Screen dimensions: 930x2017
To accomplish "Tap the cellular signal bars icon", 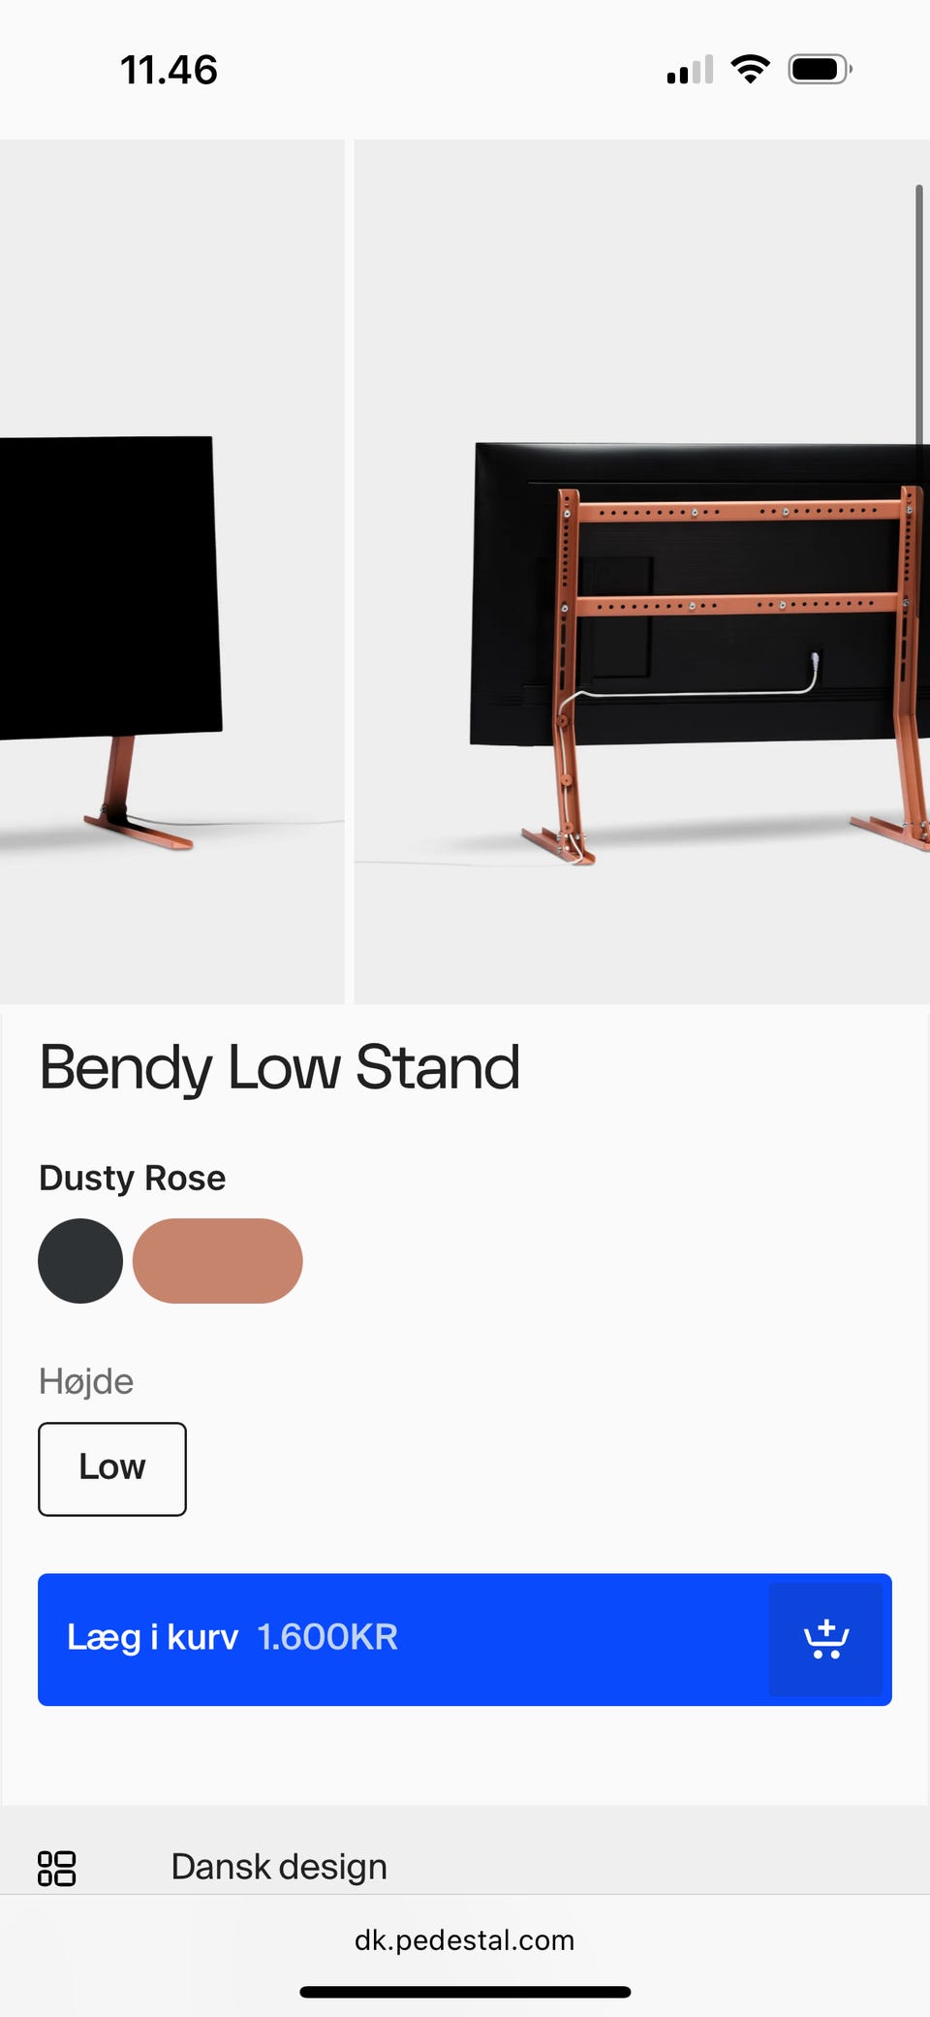I will (690, 70).
